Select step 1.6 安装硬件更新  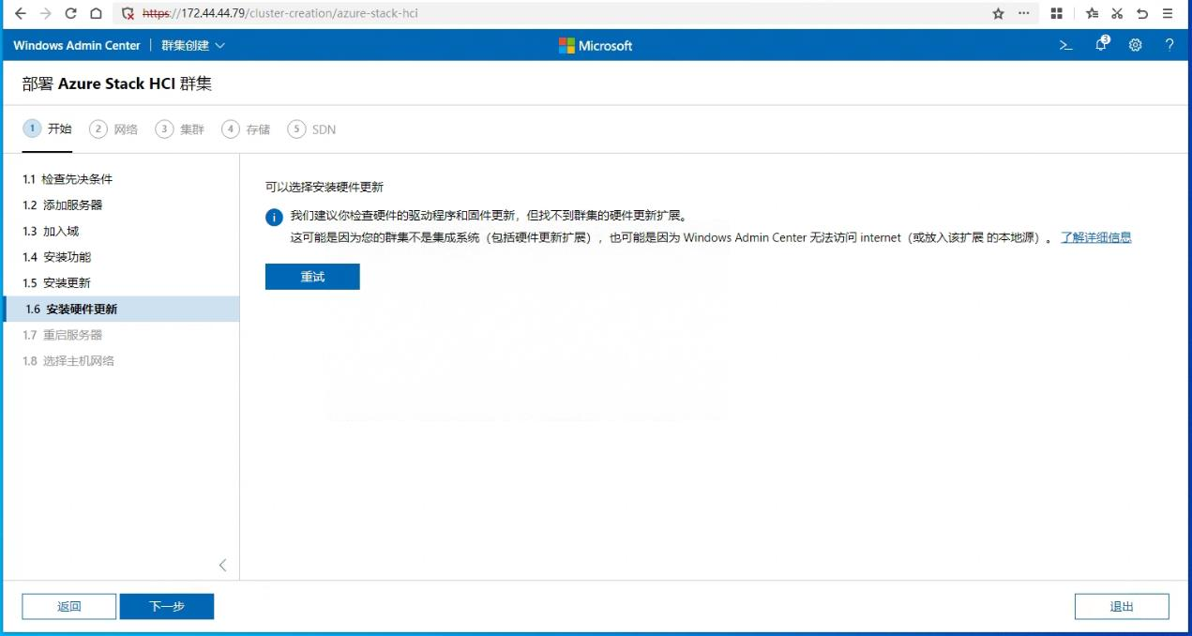point(121,309)
